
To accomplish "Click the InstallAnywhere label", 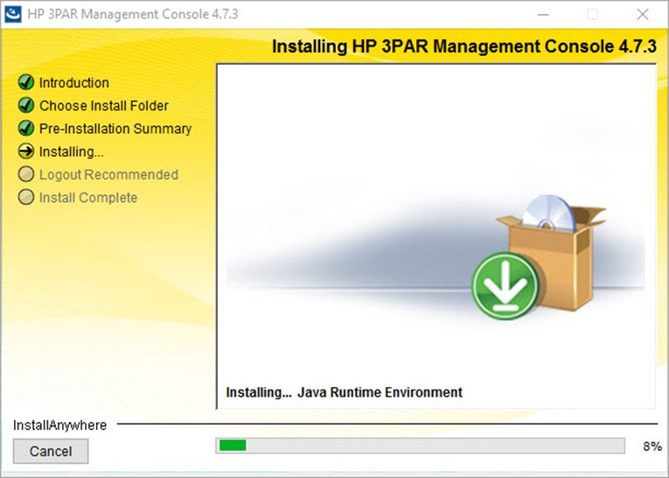I will tap(59, 425).
